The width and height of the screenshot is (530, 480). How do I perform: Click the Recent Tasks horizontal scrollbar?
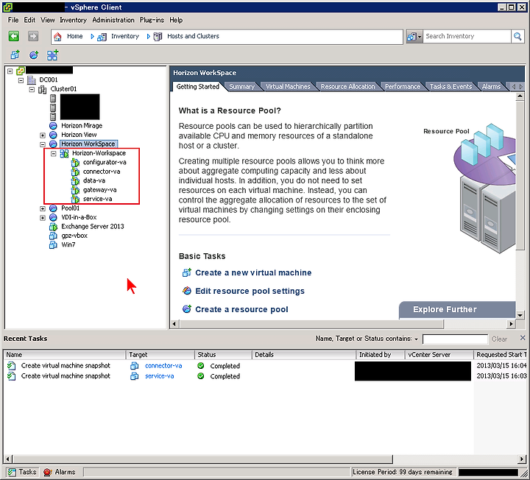coord(203,459)
